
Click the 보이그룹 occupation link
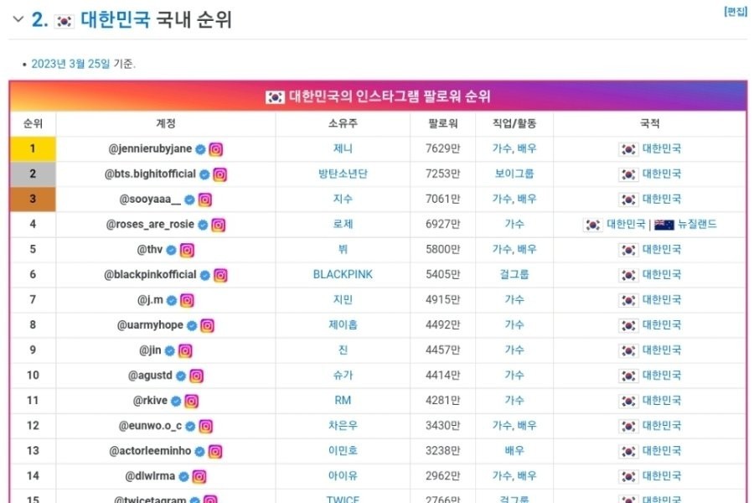pyautogui.click(x=514, y=174)
